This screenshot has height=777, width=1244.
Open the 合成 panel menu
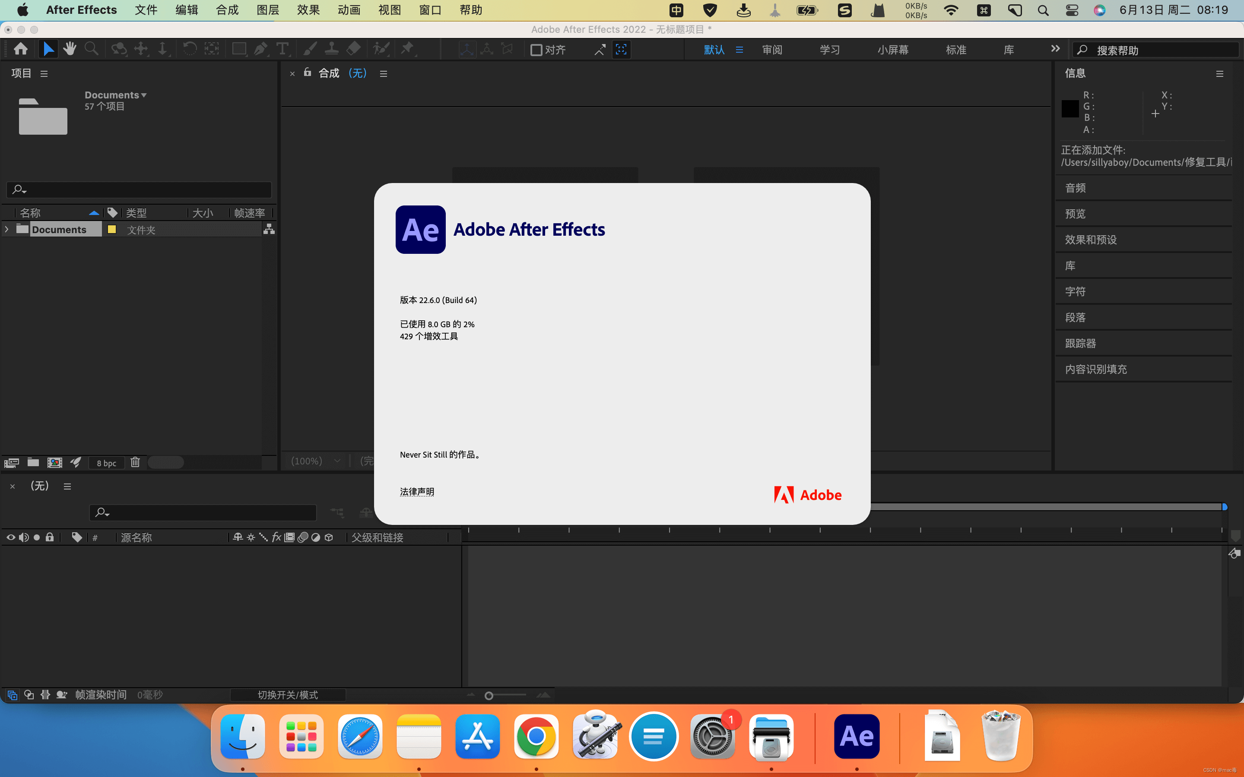381,73
